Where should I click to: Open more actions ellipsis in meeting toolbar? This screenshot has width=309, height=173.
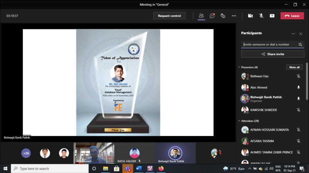coord(234,16)
